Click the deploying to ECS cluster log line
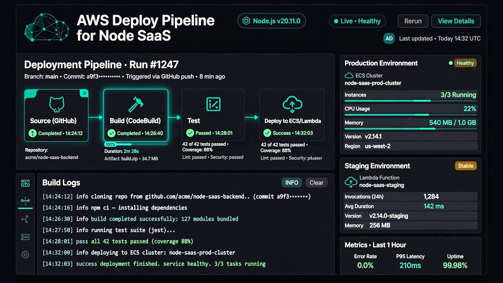503x283 pixels. point(139,252)
